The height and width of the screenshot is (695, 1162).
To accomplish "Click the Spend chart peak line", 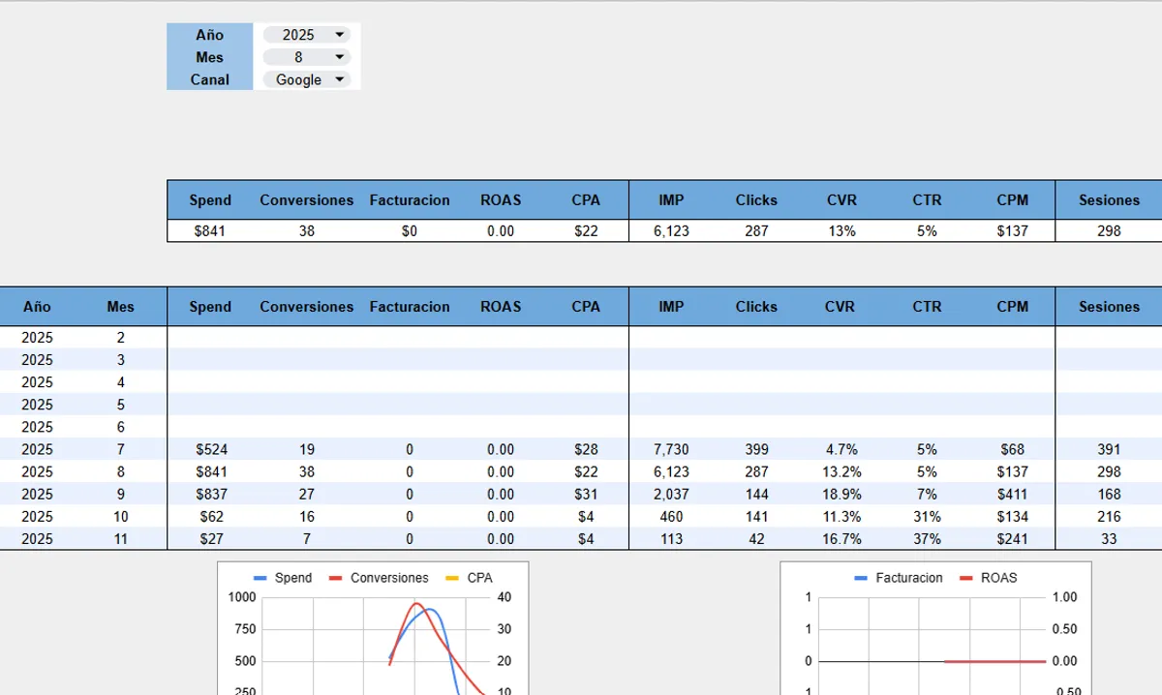I will (x=428, y=610).
